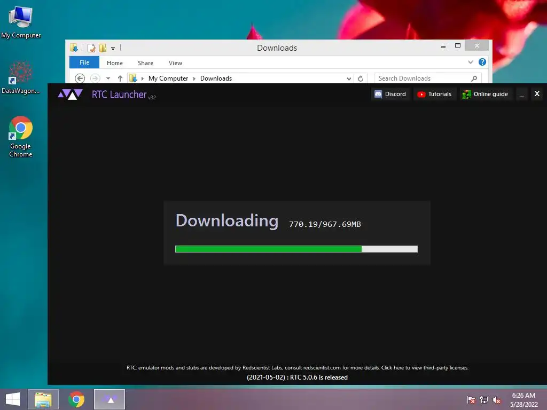The image size is (547, 410).
Task: Minimize the RTC Launcher window
Action: [x=521, y=94]
